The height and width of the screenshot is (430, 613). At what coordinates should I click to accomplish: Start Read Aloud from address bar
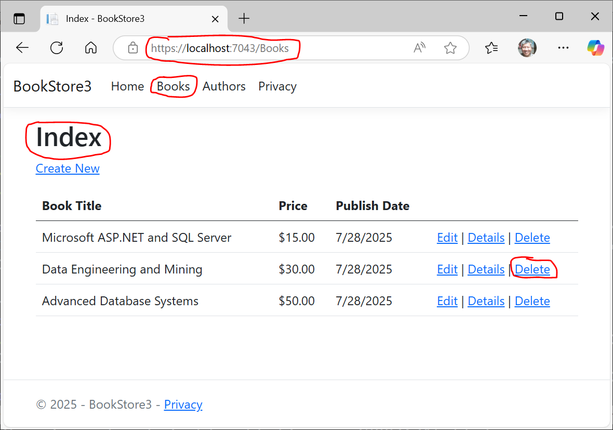coord(419,48)
